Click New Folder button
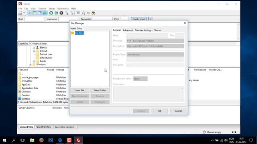The height and width of the screenshot is (144, 257). [x=100, y=90]
